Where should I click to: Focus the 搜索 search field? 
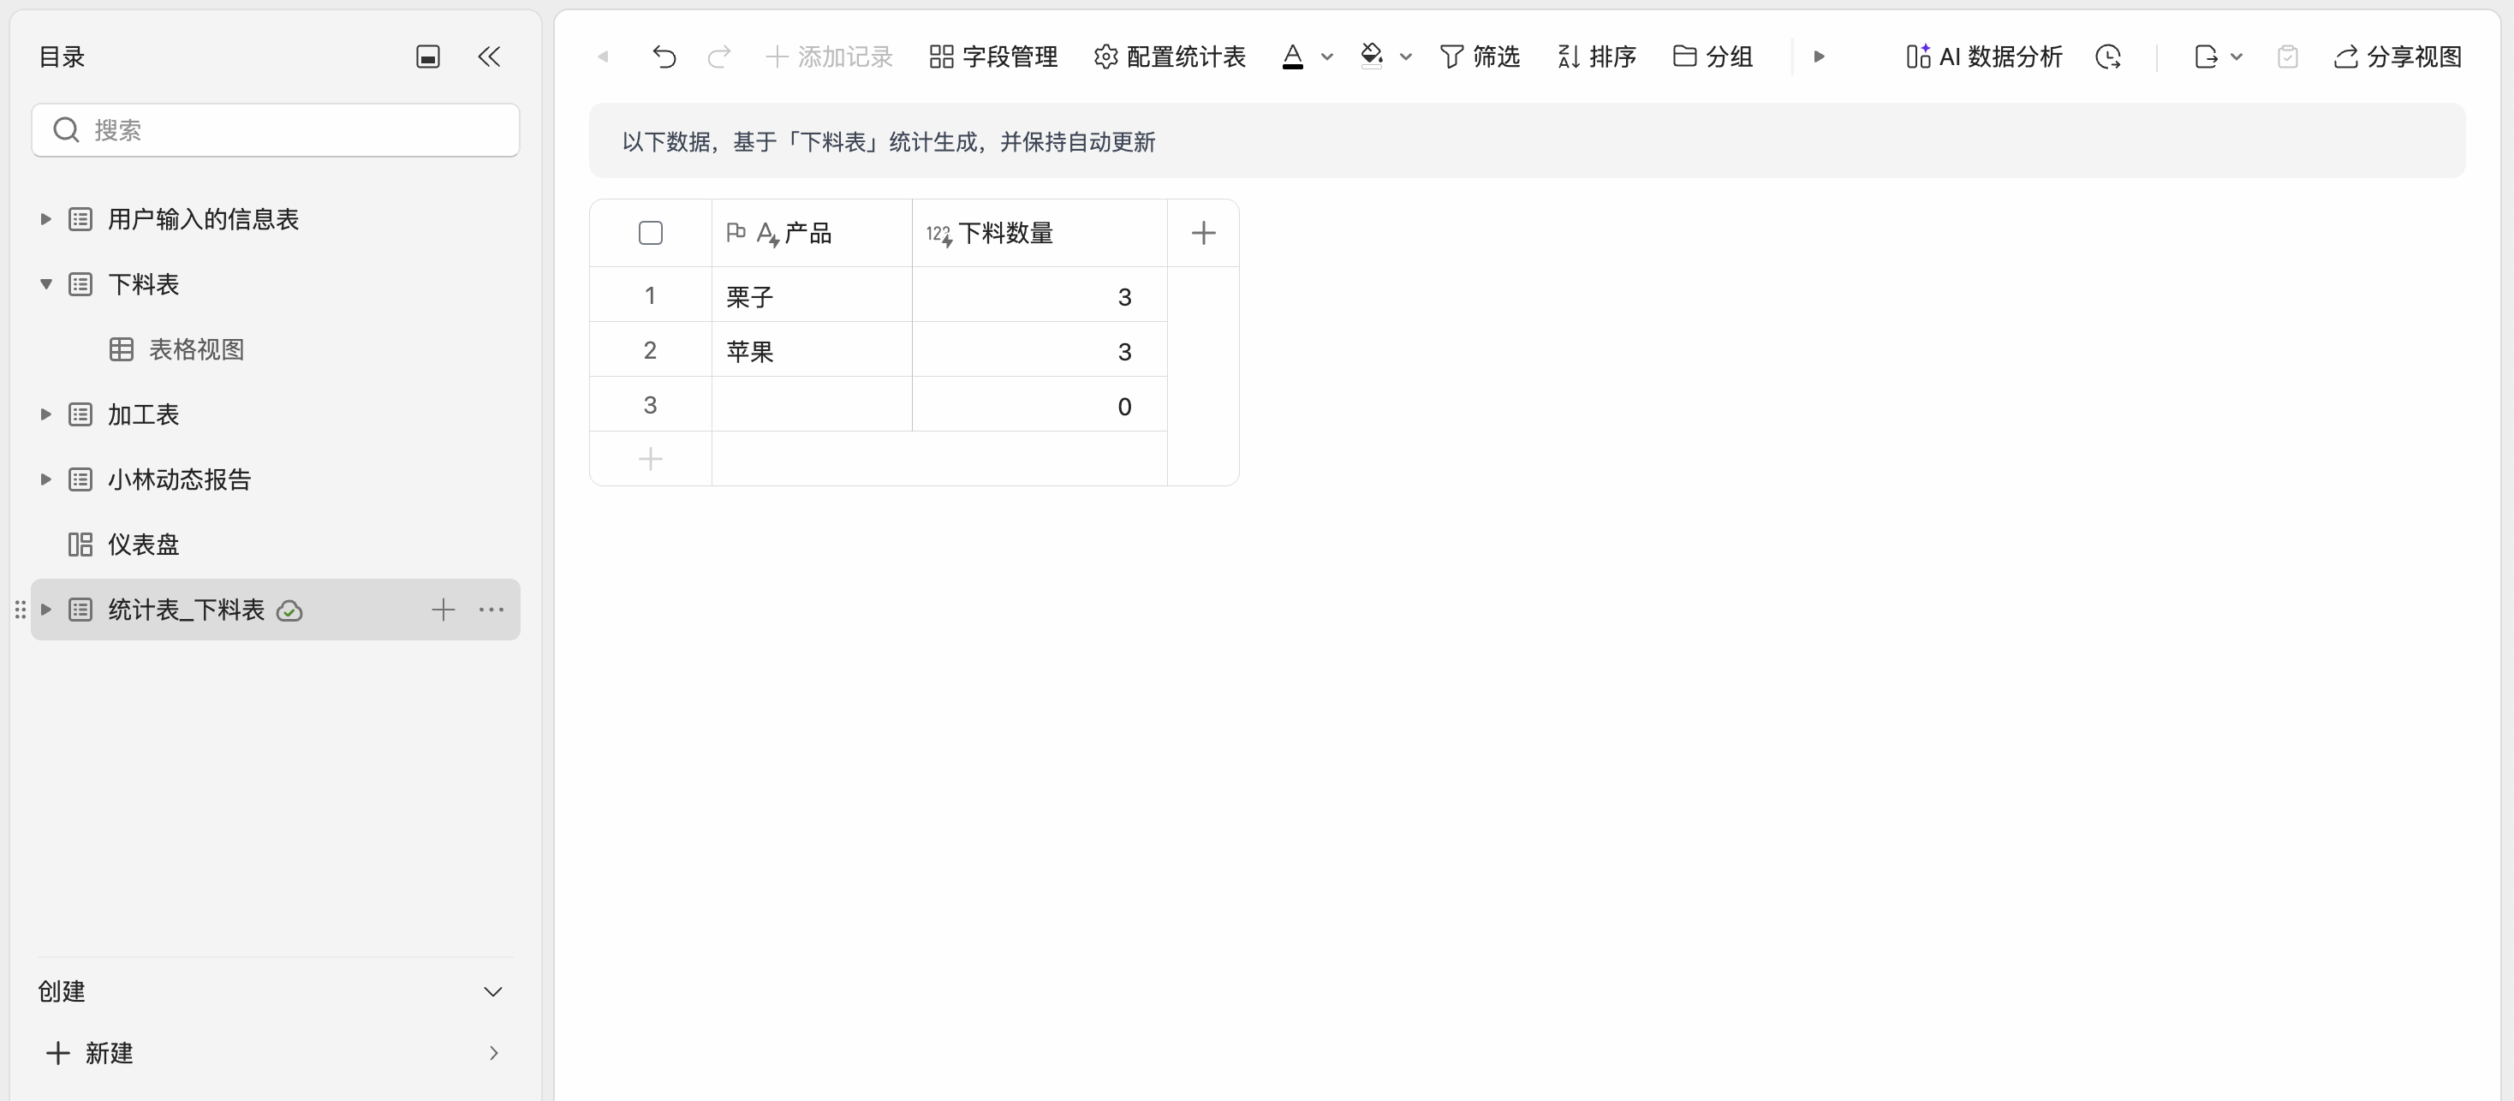(275, 130)
